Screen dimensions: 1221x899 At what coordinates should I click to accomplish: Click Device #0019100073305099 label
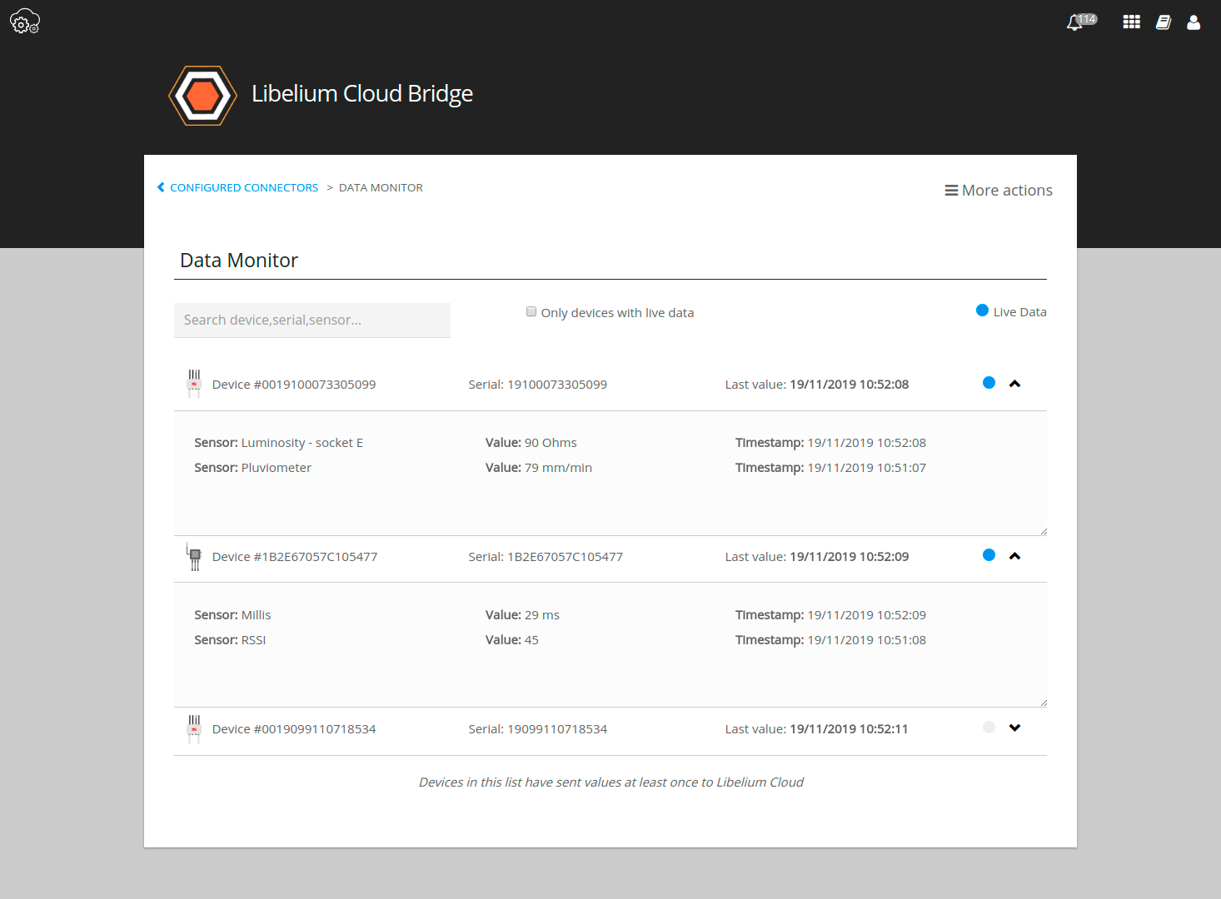[294, 385]
